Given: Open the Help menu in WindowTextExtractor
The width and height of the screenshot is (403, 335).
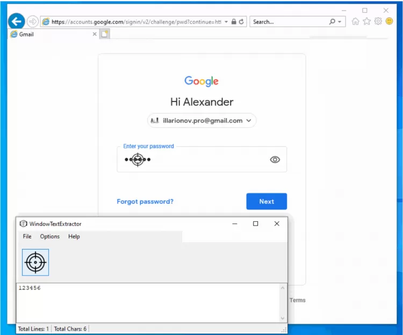Looking at the screenshot, I should (x=74, y=236).
